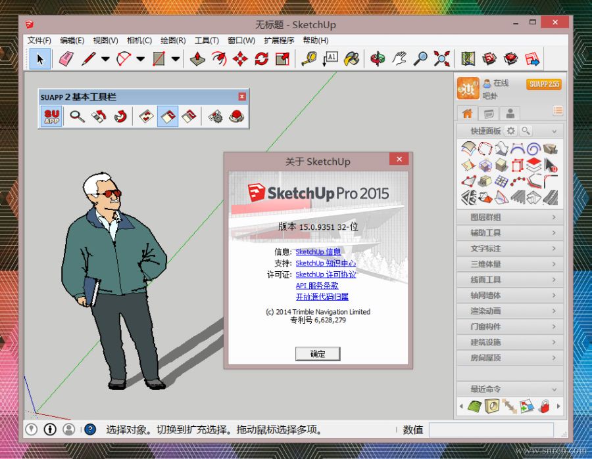
Task: Click the model credits info icon in status bar
Action: 50,429
